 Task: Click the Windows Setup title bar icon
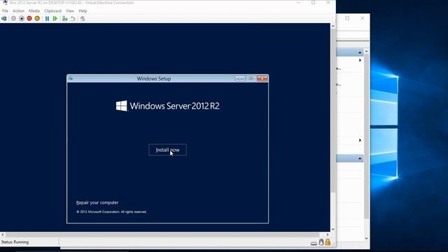(71, 78)
